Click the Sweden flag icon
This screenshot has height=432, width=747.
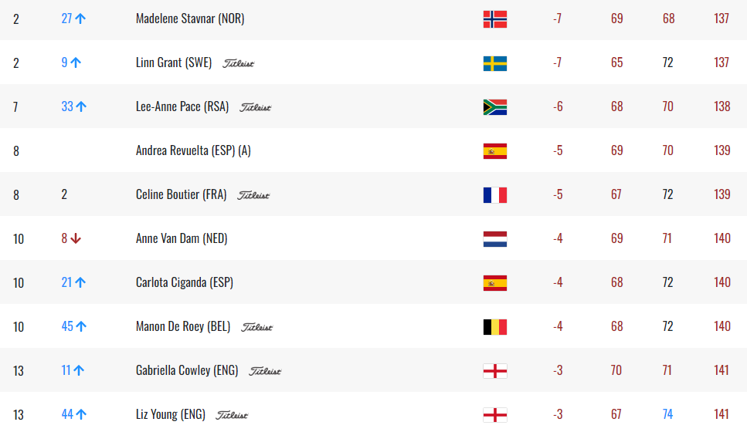click(x=494, y=62)
